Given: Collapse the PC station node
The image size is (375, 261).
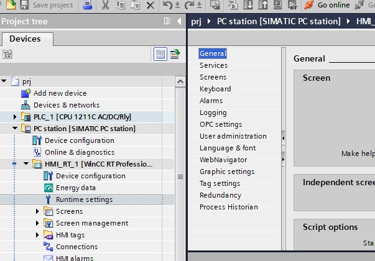Looking at the screenshot, I should coord(15,129).
